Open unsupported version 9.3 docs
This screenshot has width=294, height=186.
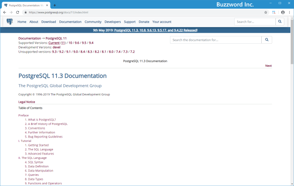55,52
